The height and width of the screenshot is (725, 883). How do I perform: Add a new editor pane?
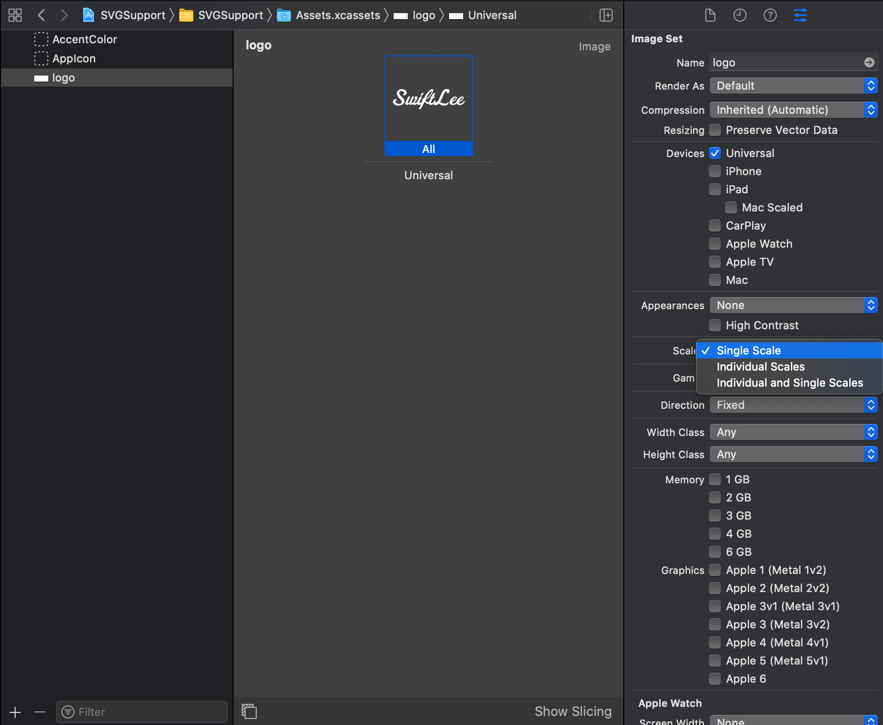coord(606,15)
